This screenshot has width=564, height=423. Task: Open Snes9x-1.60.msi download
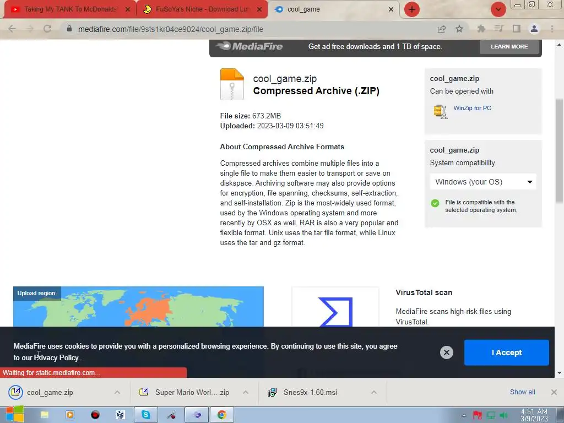[303, 392]
